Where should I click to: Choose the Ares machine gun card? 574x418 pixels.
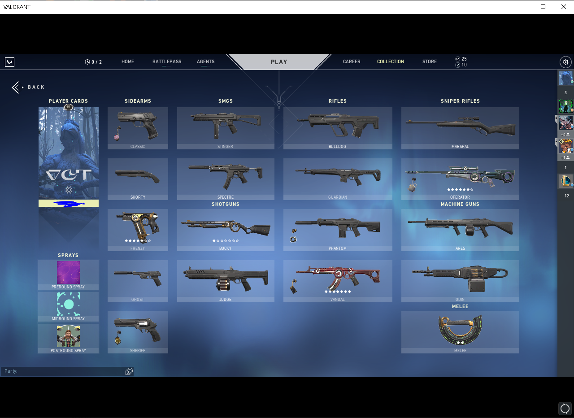click(460, 230)
